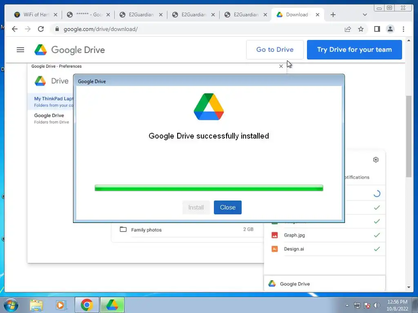
Task: Click the Family photos folder icon
Action: (123, 229)
